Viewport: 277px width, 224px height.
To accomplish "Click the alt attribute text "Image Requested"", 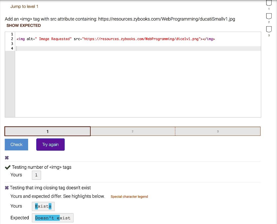I will point(55,39).
